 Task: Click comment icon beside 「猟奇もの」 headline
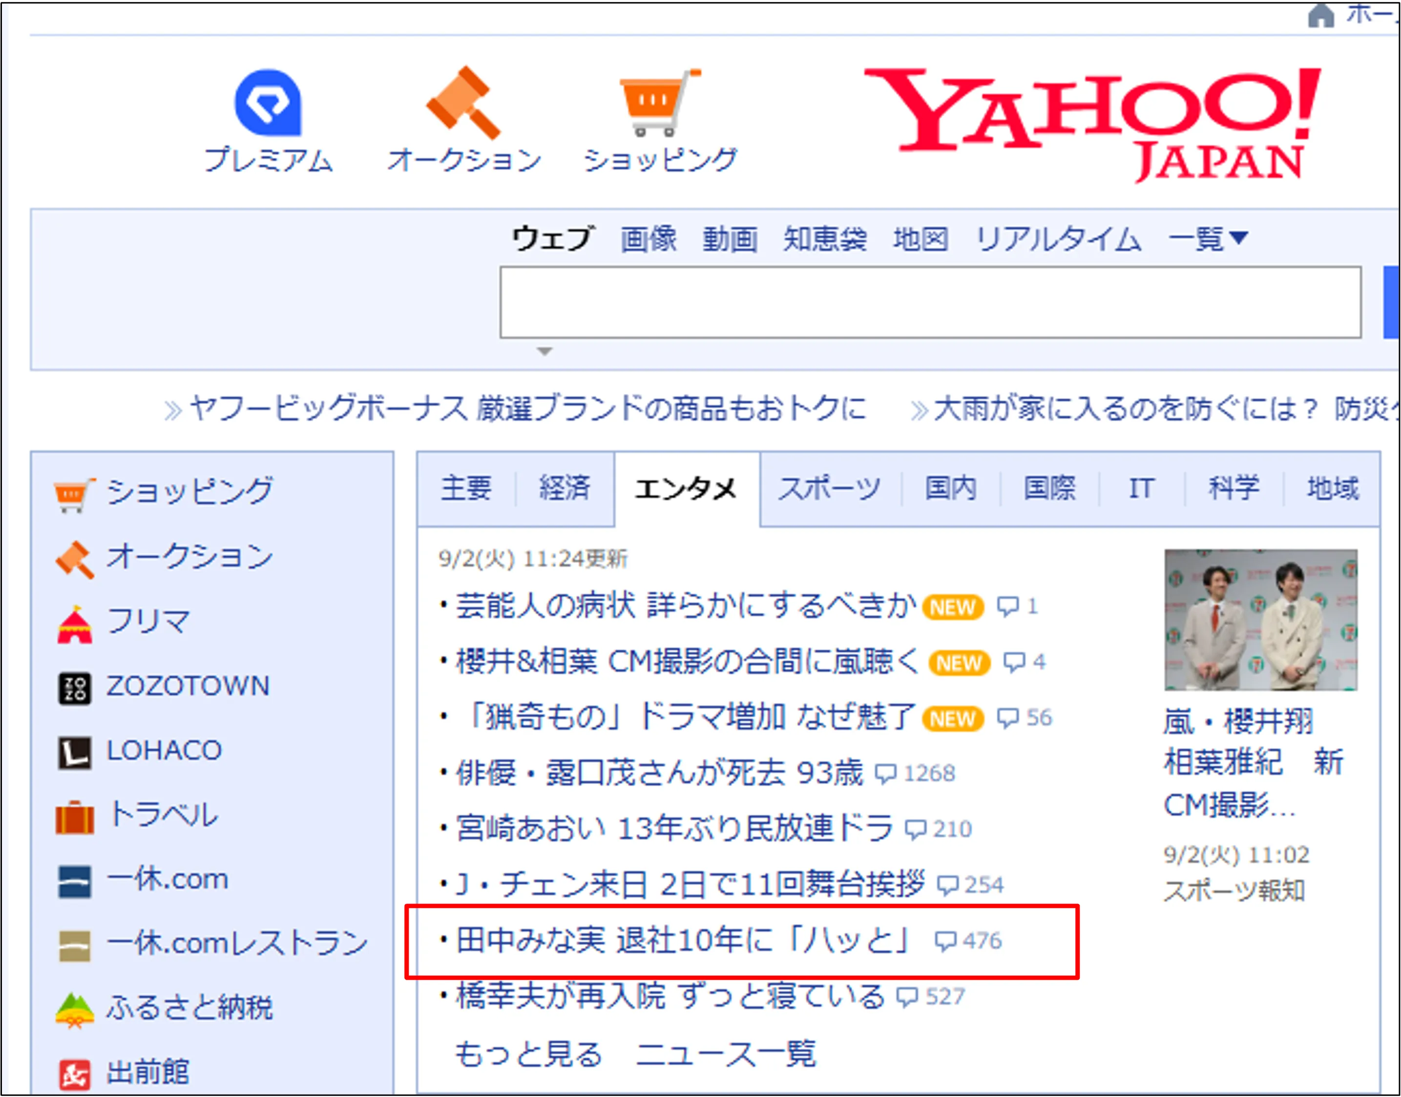[1007, 718]
